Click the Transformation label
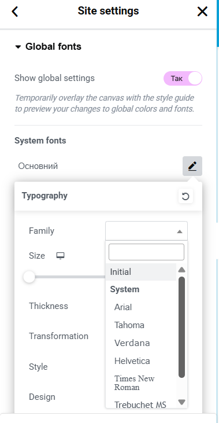This screenshot has height=423, width=219. coord(59,336)
